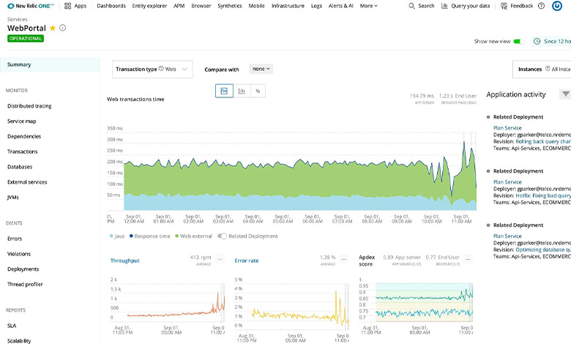The image size is (571, 344).
Task: Toggle the Show new view switch
Action: (519, 42)
